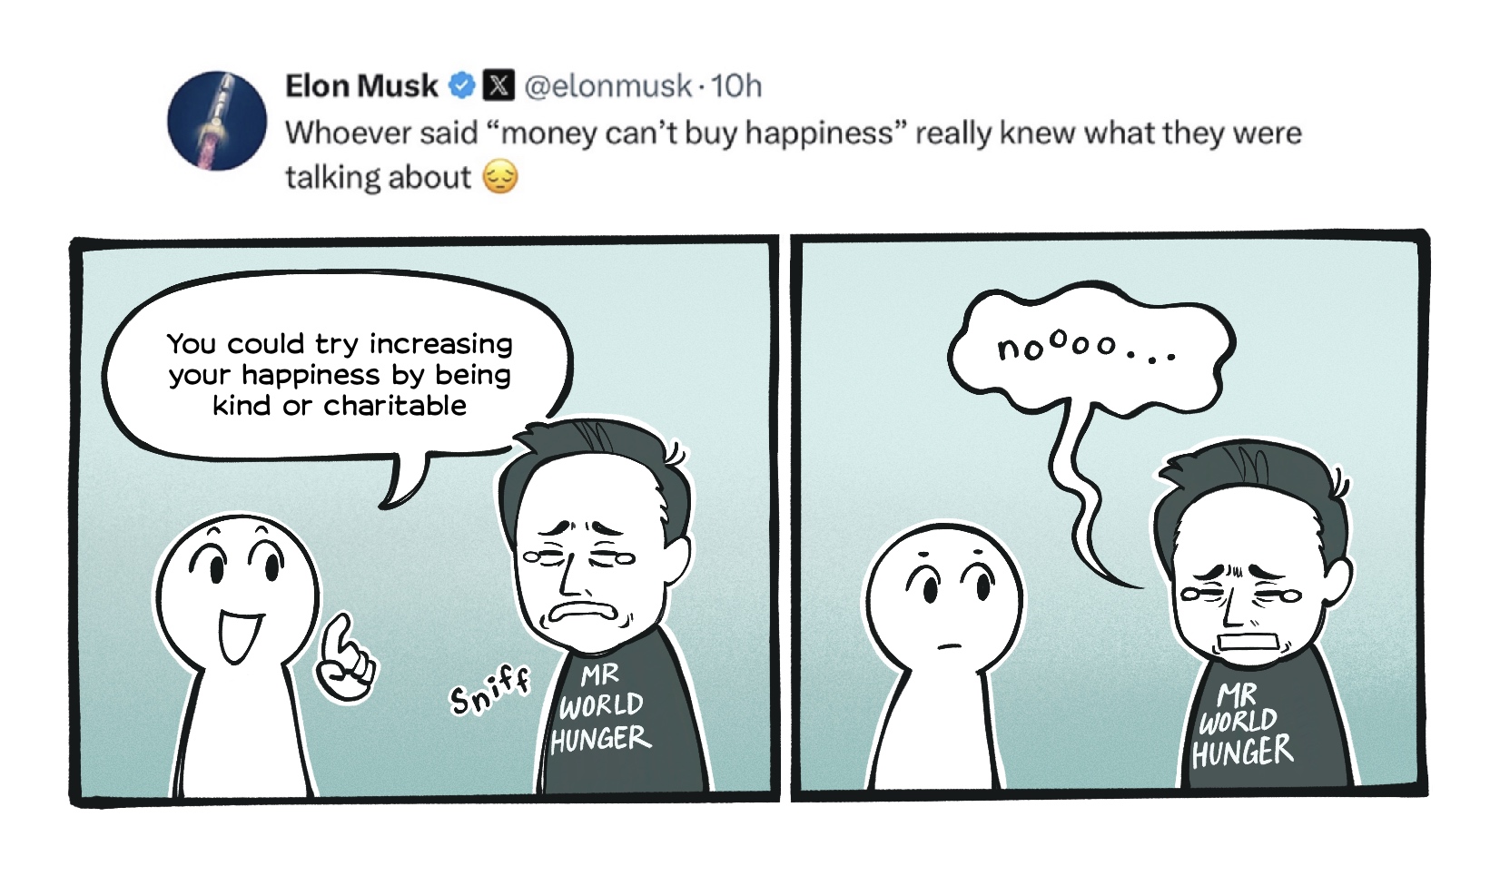Viewport: 1500px width, 876px height.
Task: Click the blue verified checkmark badge
Action: point(463,86)
